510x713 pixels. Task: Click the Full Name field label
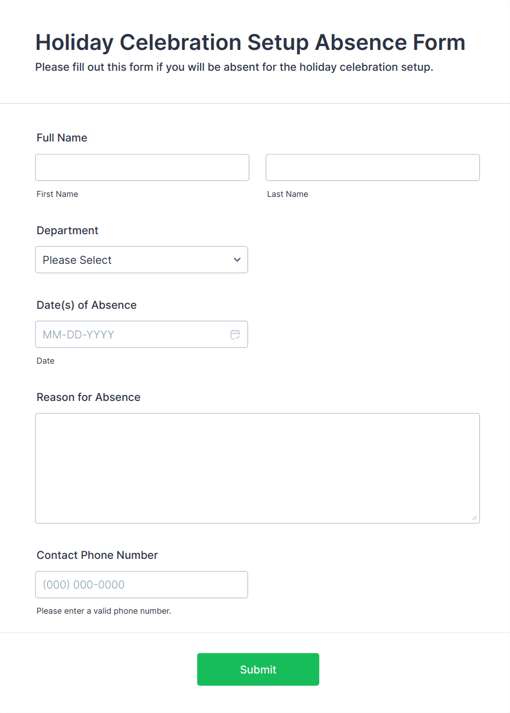[62, 138]
